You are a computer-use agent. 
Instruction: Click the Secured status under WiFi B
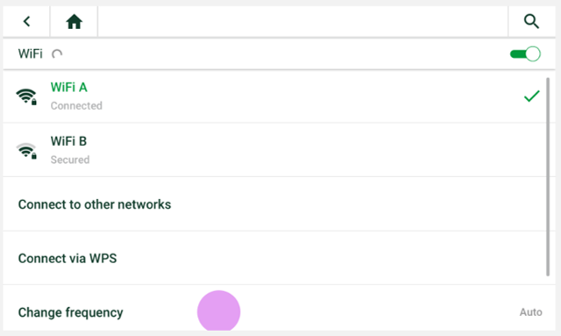[x=70, y=160]
